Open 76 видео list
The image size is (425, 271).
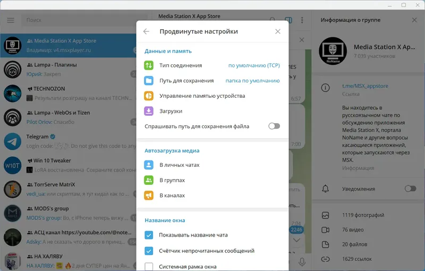[x=369, y=230]
